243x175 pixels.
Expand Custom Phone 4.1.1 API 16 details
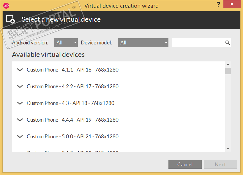coord(20,70)
